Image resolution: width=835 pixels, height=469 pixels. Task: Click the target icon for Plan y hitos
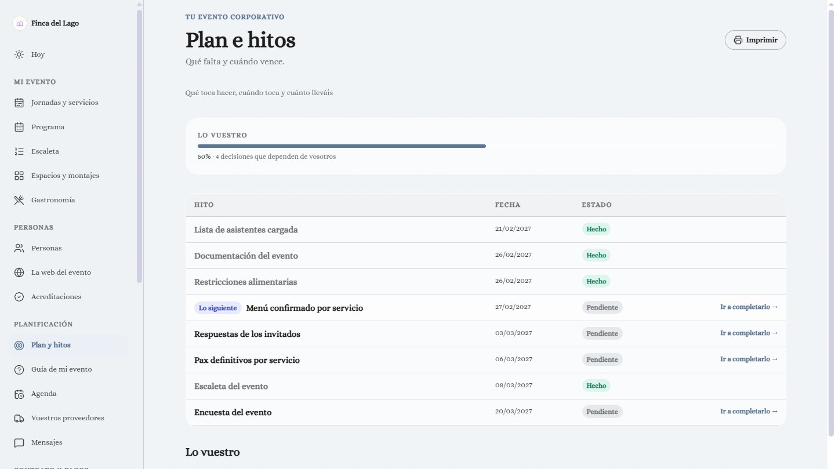tap(19, 345)
